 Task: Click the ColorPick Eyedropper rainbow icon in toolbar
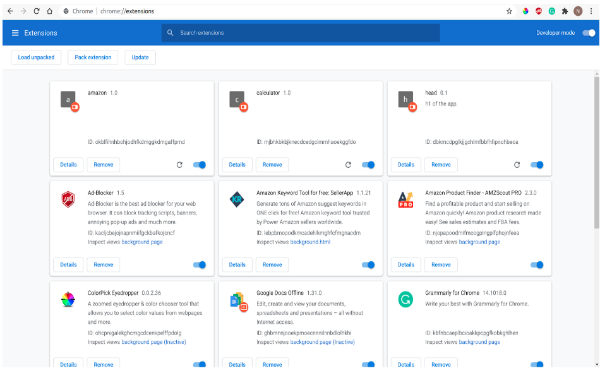[x=525, y=11]
